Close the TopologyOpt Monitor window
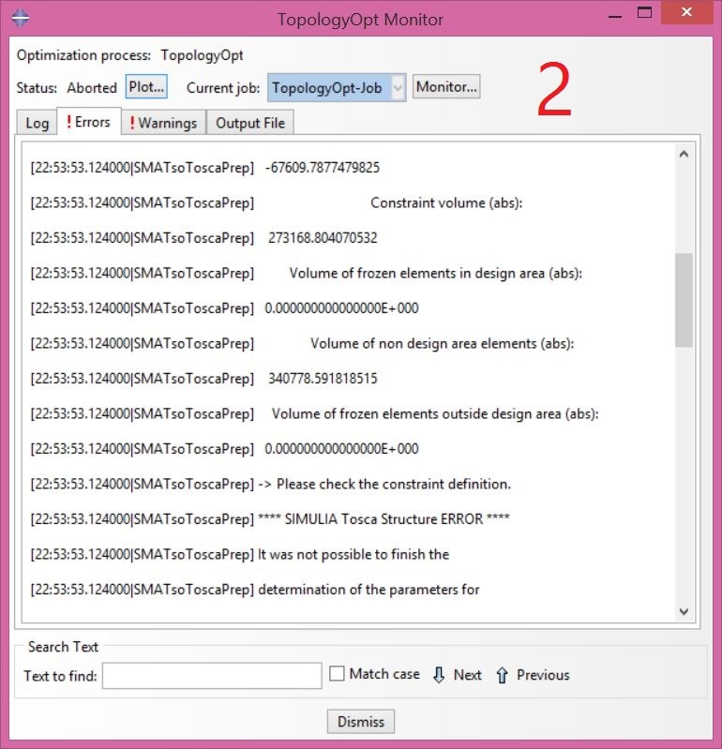Screen dimensions: 722x749 coord(686,12)
